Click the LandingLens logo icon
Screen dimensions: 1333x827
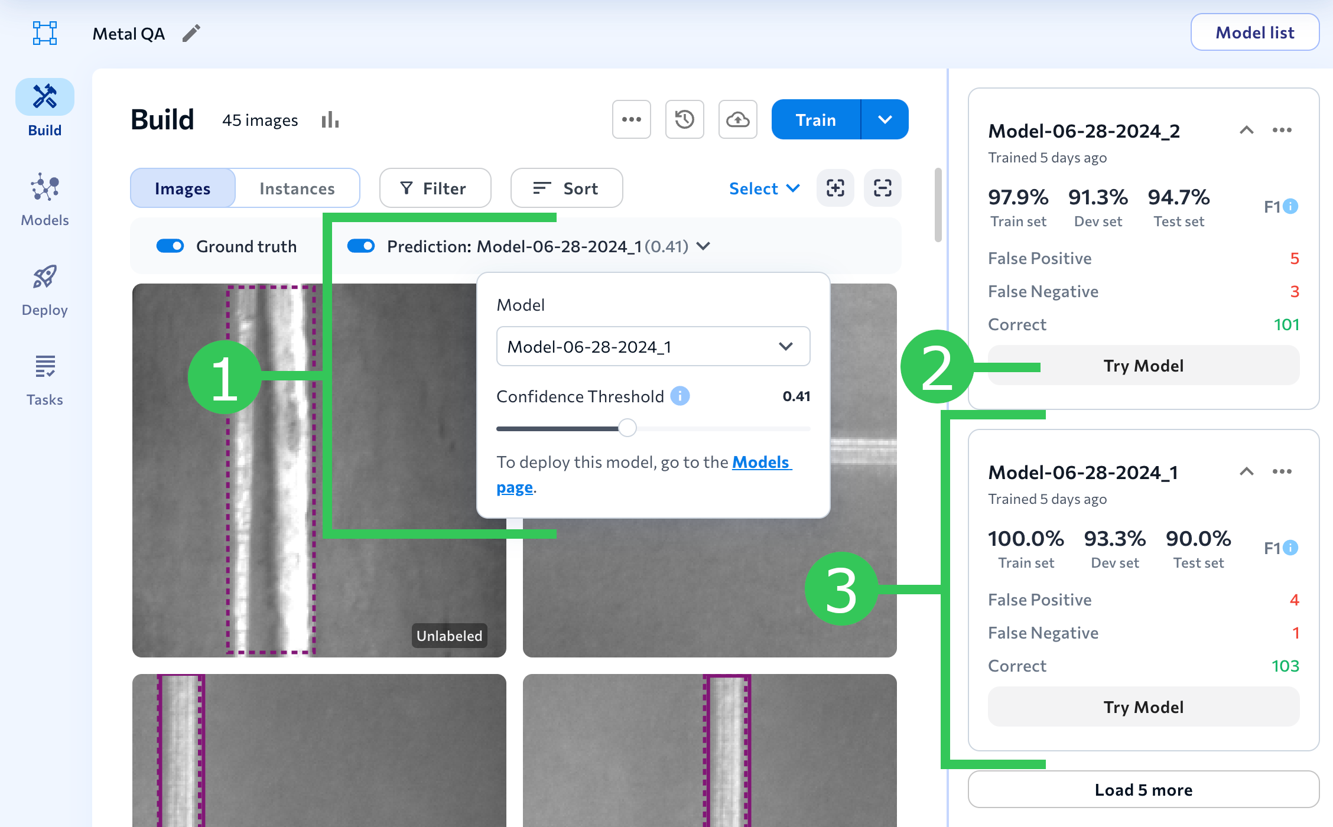tap(45, 33)
